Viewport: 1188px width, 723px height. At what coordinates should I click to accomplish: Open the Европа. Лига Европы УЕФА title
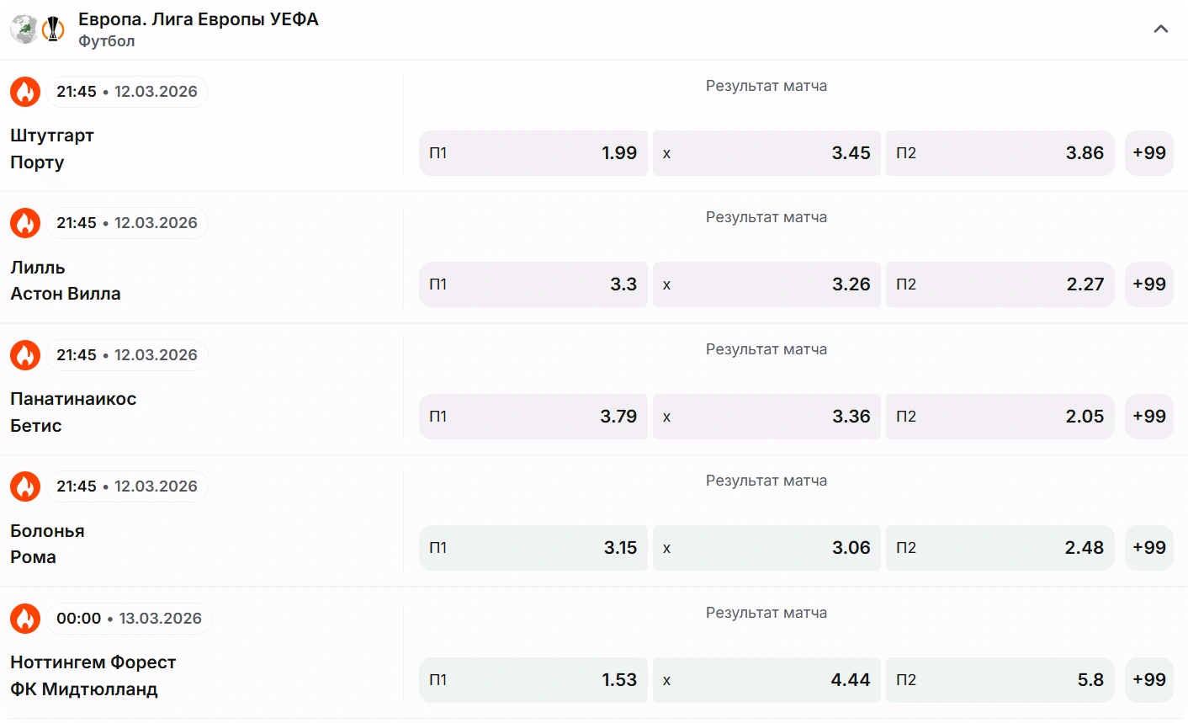tap(199, 19)
